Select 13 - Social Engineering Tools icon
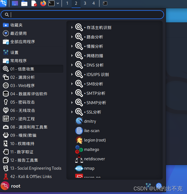This screenshot has width=187, height=194. (6, 168)
